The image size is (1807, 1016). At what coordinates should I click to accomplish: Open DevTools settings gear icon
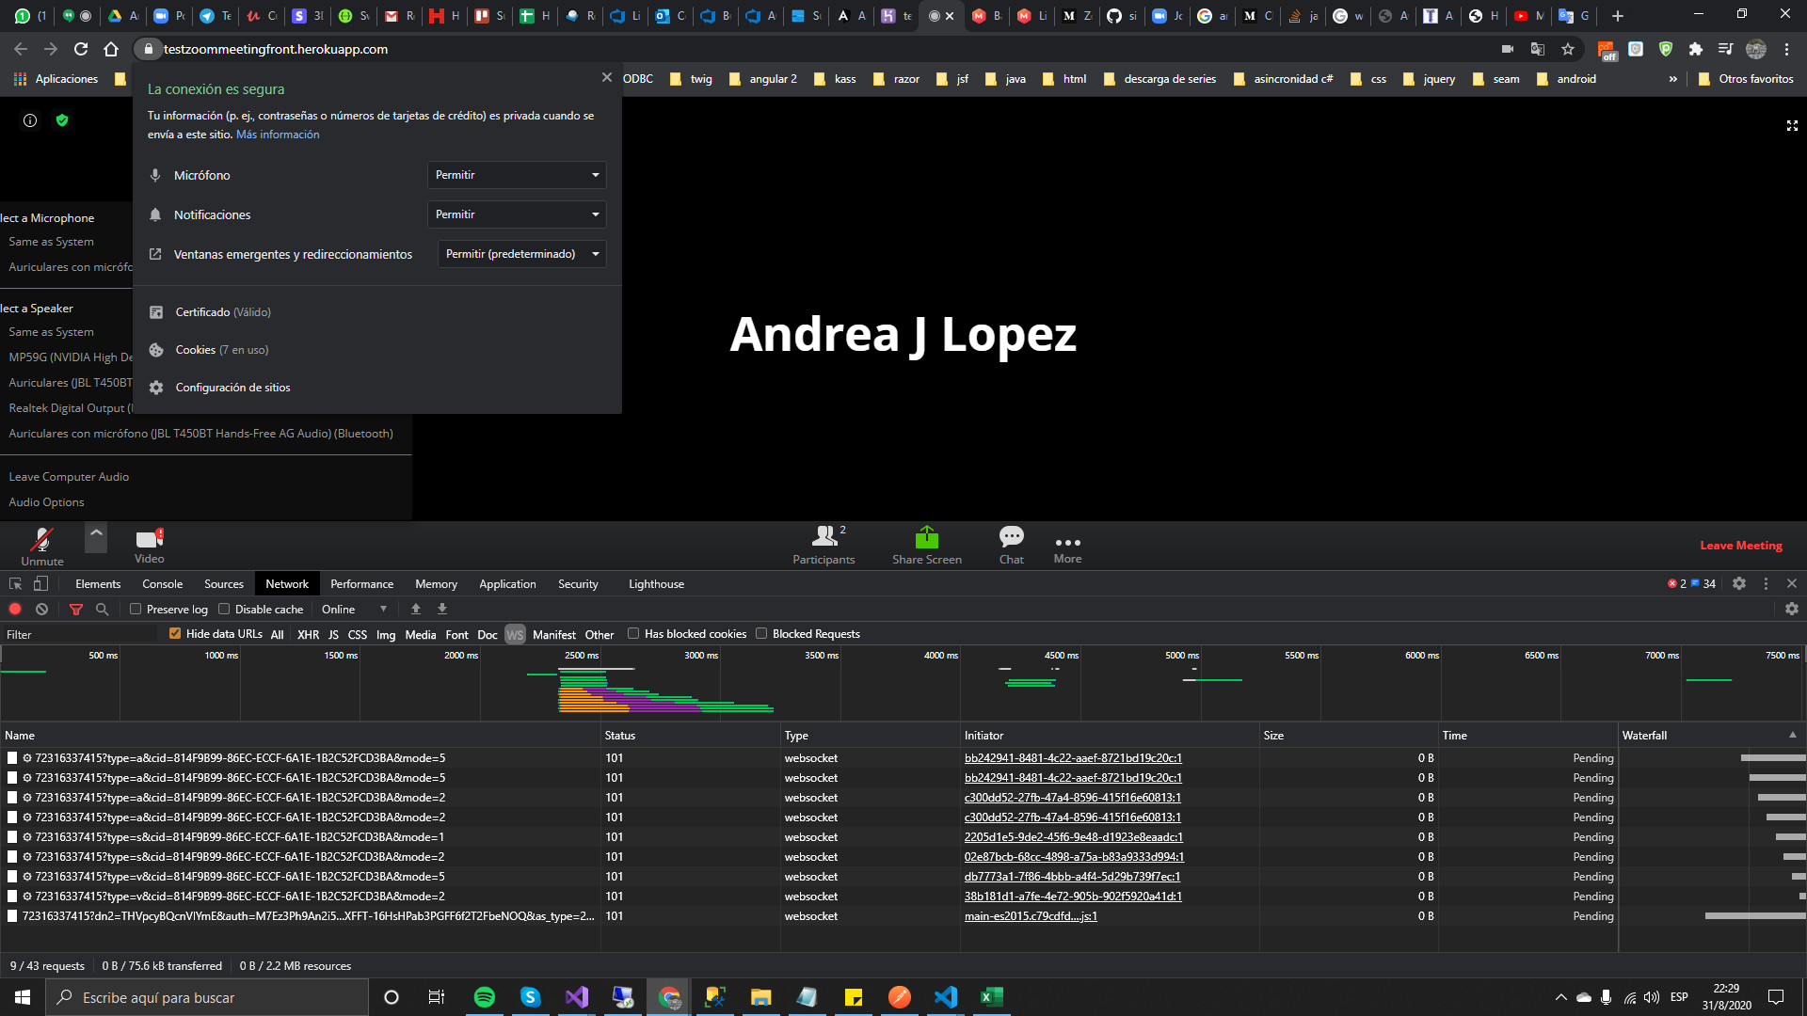[1739, 584]
